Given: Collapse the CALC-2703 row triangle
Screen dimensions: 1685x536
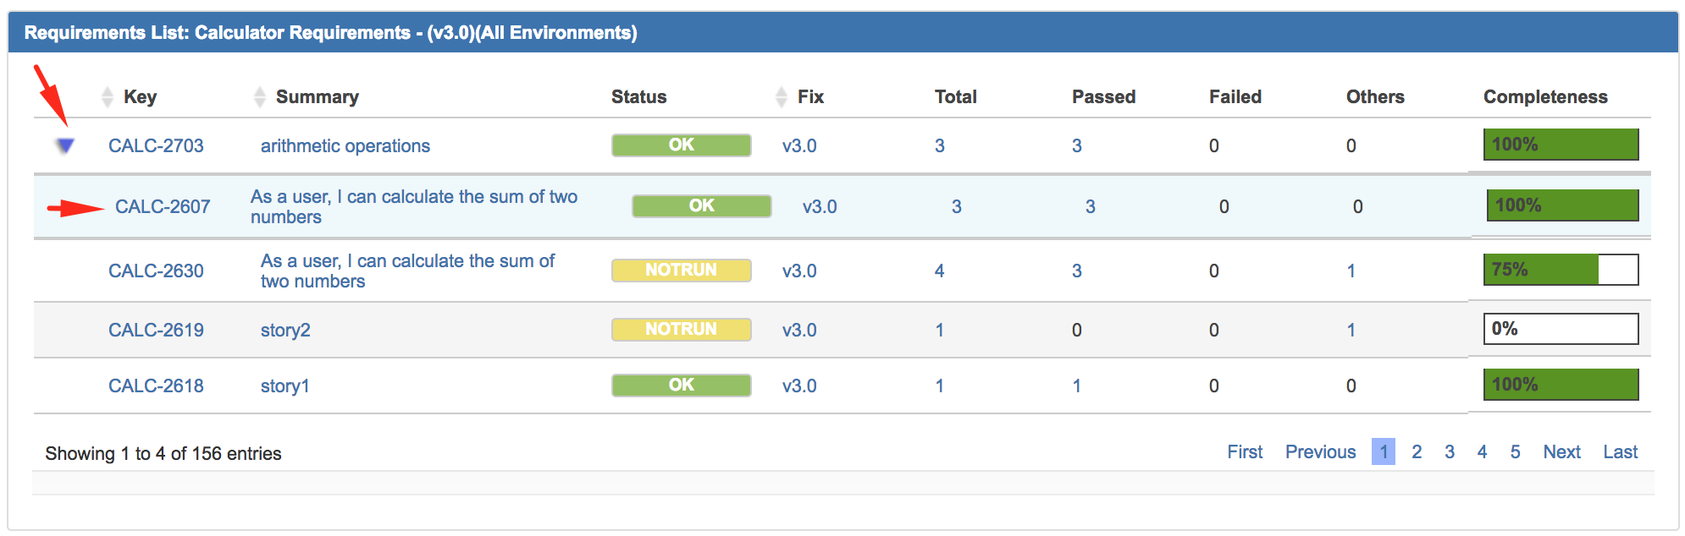Looking at the screenshot, I should click(65, 145).
